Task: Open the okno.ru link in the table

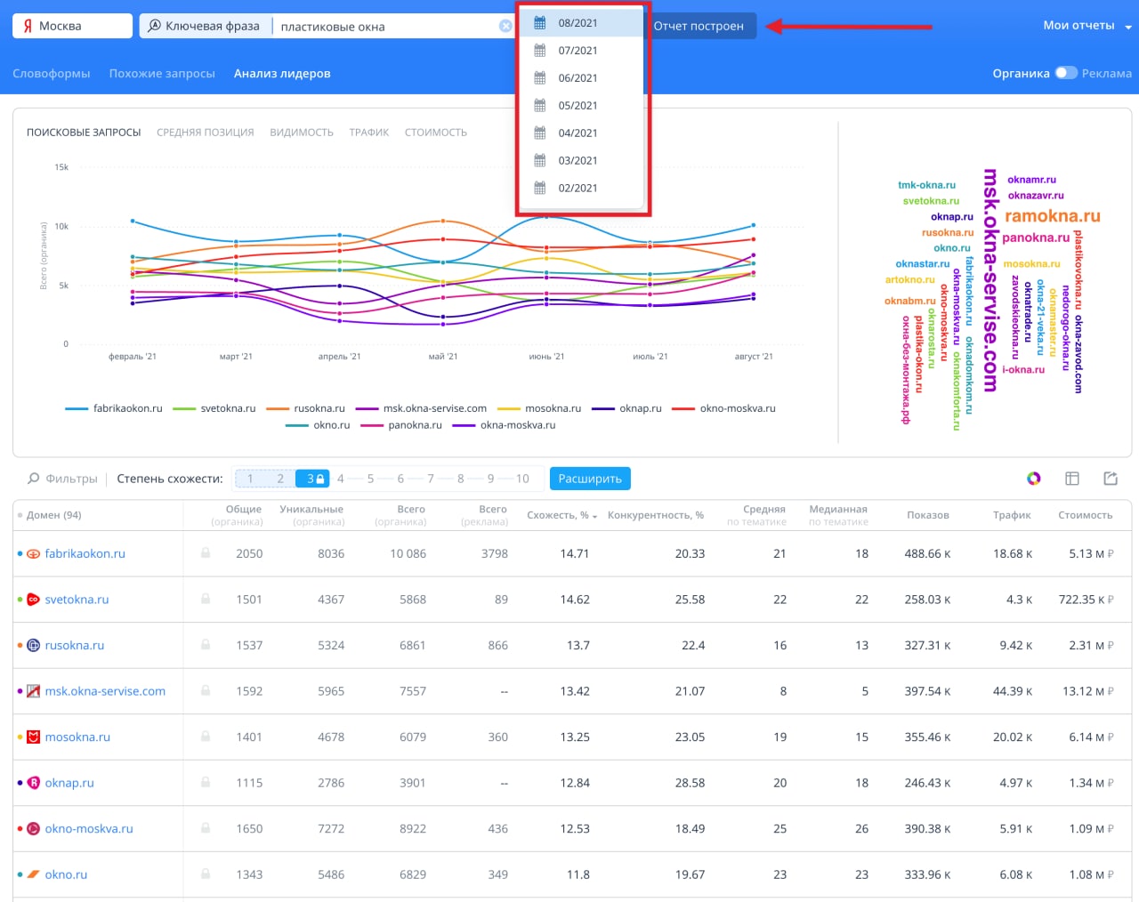Action: (67, 874)
